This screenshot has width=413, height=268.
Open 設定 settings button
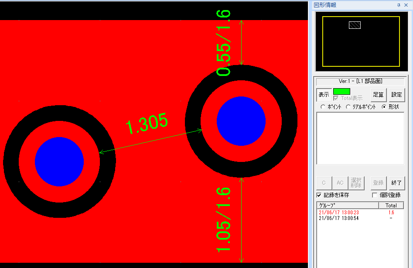[397, 95]
